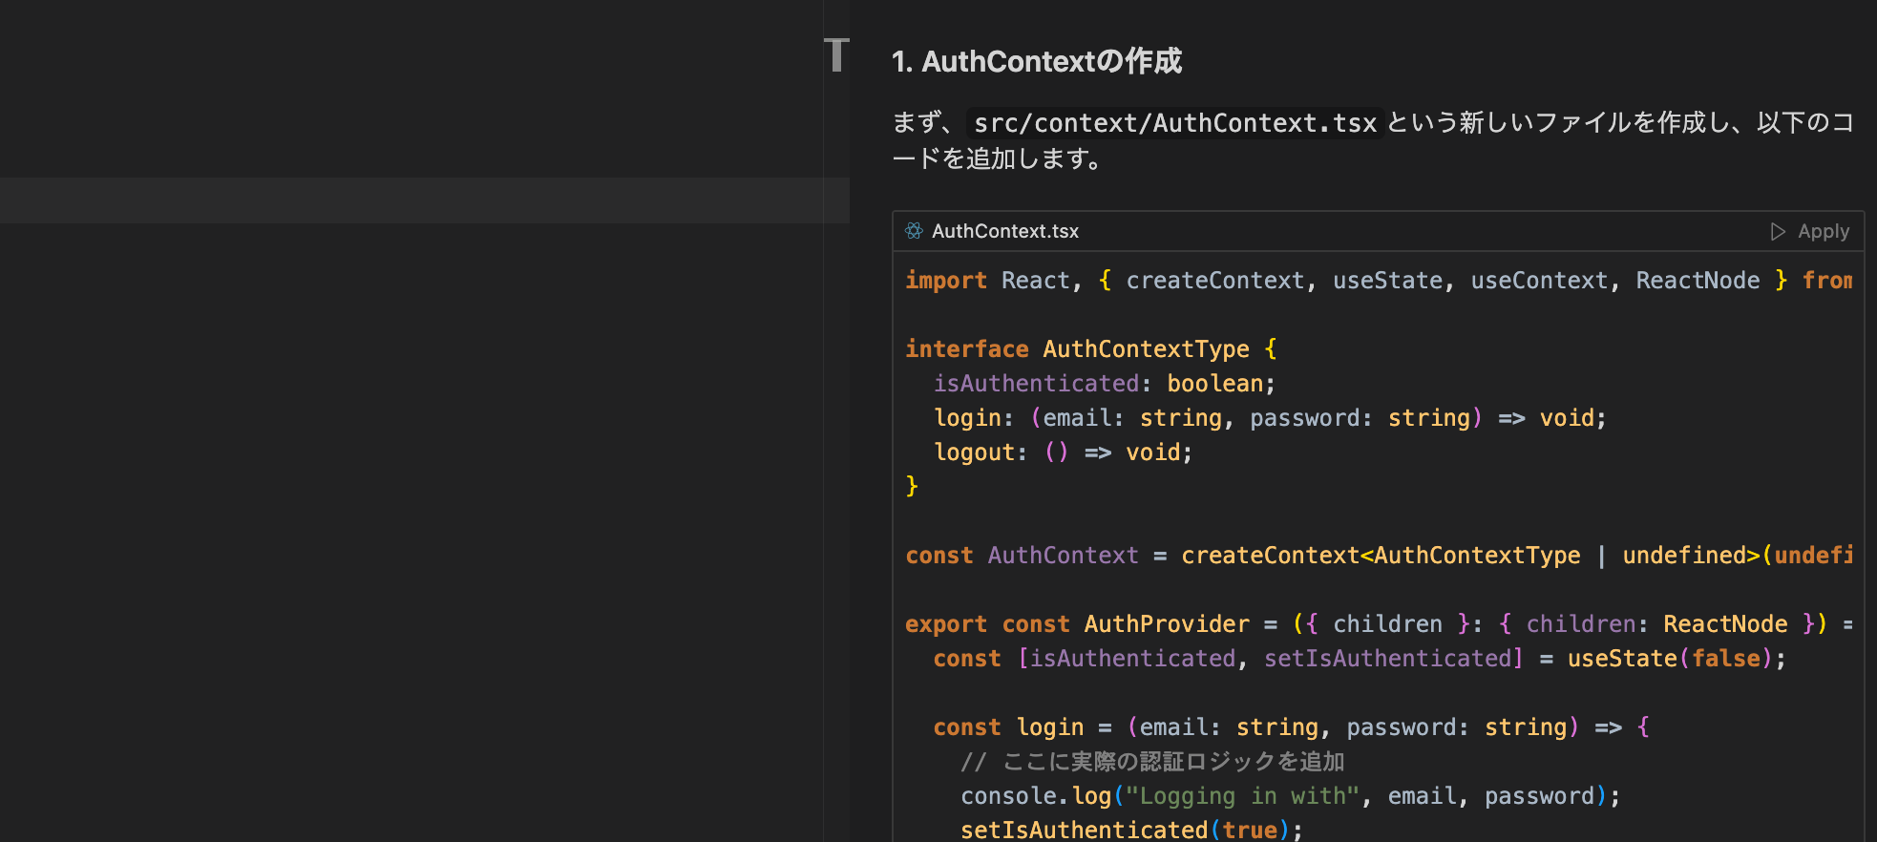Click the "logout: () => void;" line
The image size is (1877, 842).
[1063, 453]
